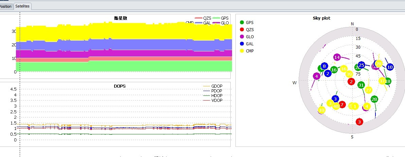The image size is (405, 157).
Task: Switch to the Position tab
Action: coord(6,6)
